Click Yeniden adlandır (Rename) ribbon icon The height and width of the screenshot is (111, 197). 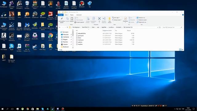tap(104, 20)
